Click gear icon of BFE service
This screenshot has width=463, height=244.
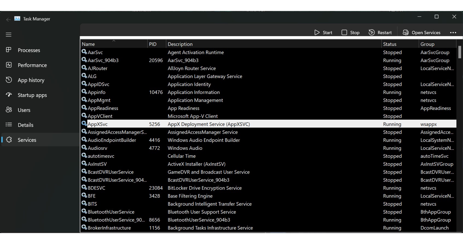coord(84,195)
